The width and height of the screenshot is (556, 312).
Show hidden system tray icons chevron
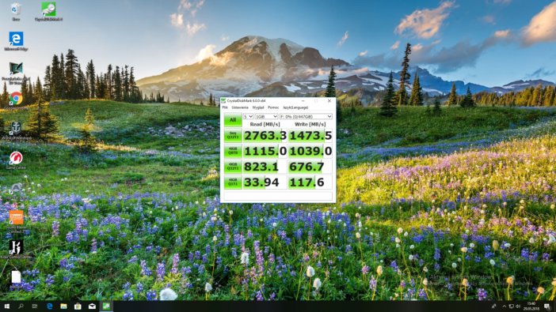click(x=504, y=306)
